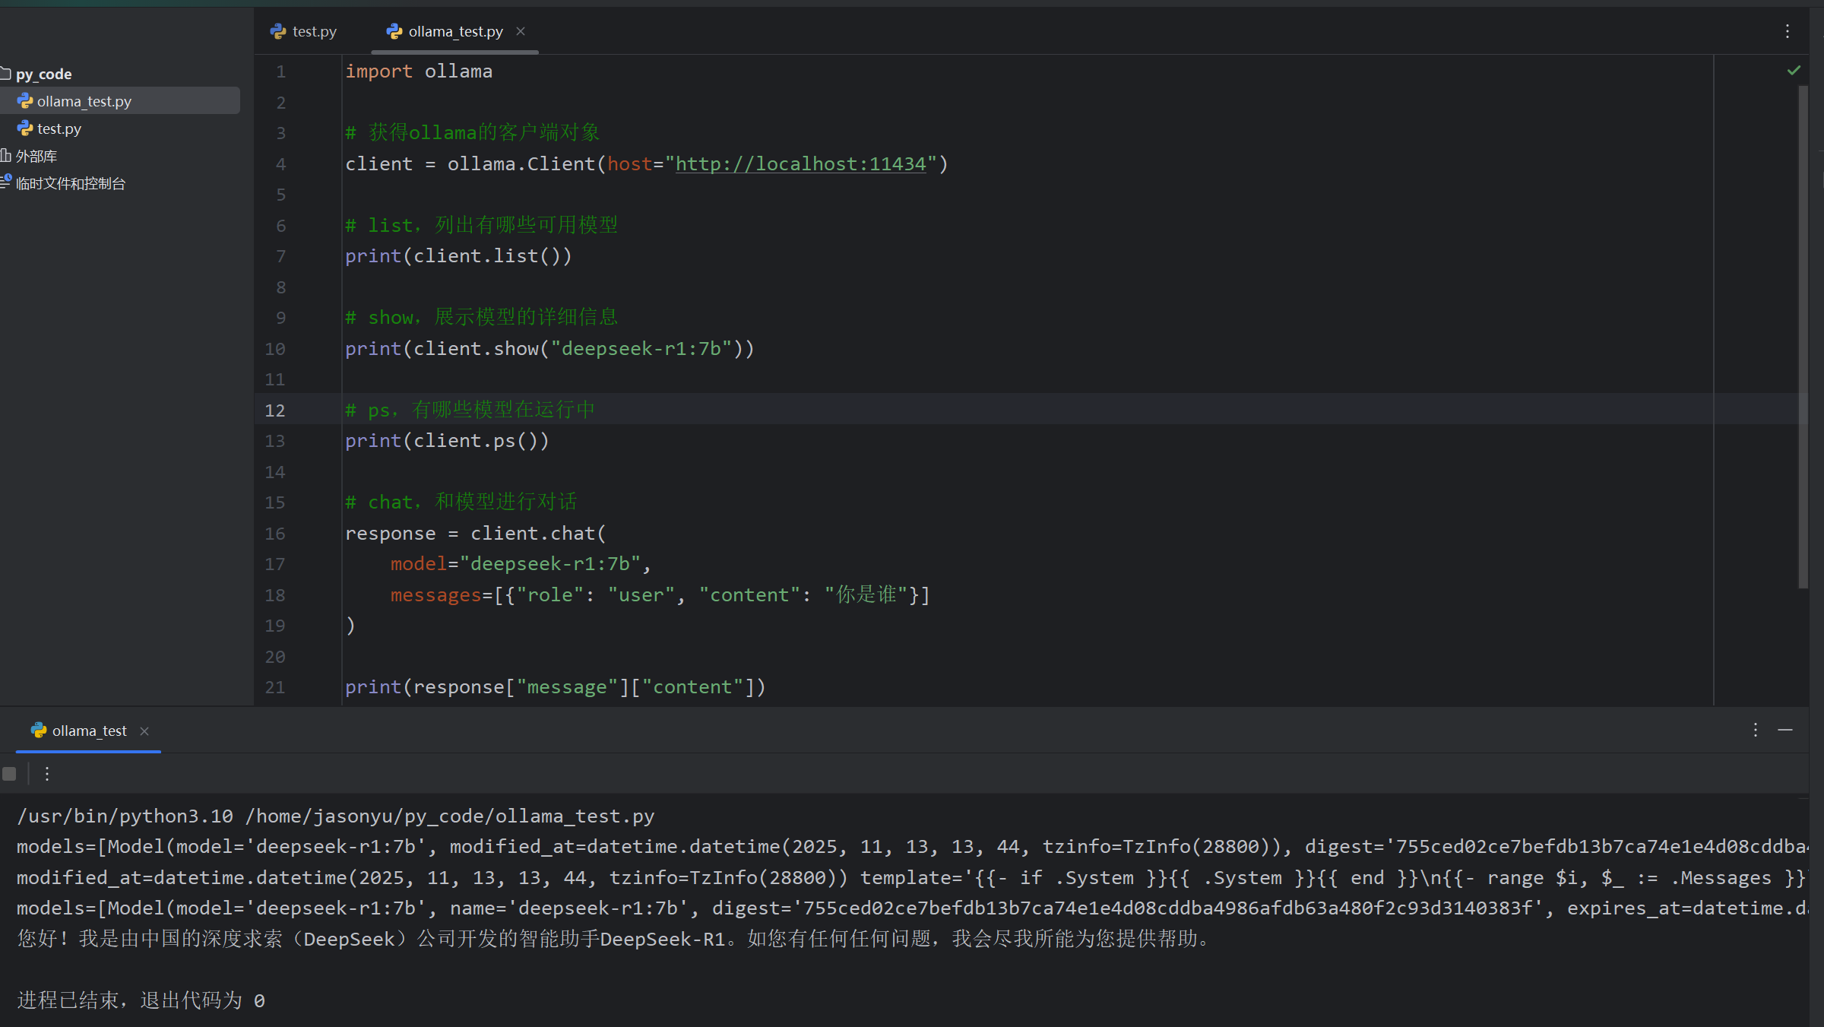The height and width of the screenshot is (1027, 1824).
Task: Minimize the run tool window
Action: 1785,731
